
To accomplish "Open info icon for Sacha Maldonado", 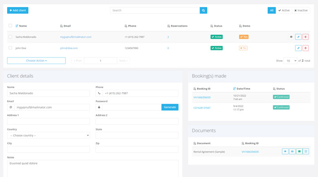I will pyautogui.click(x=291, y=37).
